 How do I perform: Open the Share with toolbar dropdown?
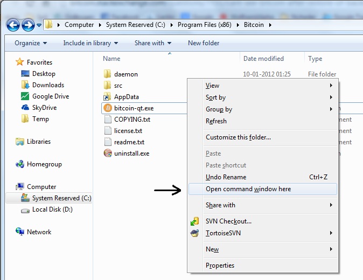tap(153, 43)
